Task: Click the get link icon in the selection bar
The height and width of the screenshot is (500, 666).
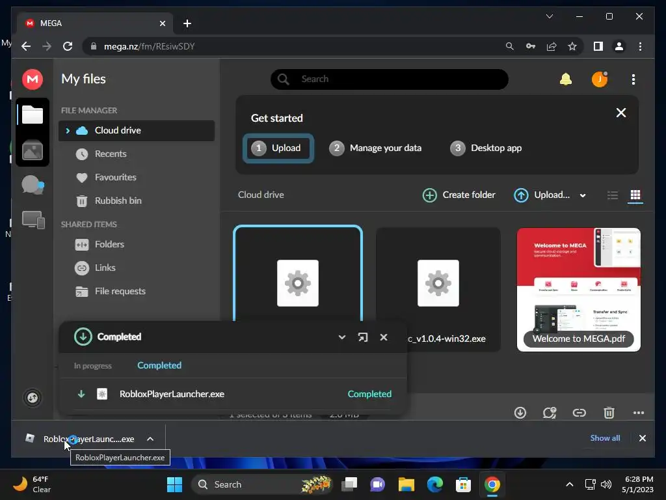Action: 579,413
